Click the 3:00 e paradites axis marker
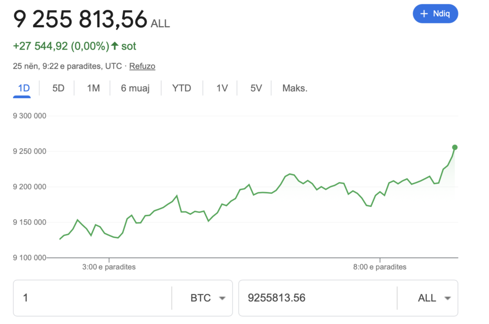489x324 pixels. coord(109,267)
